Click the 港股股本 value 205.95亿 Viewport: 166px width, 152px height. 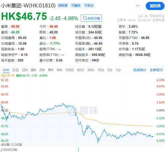98,55
